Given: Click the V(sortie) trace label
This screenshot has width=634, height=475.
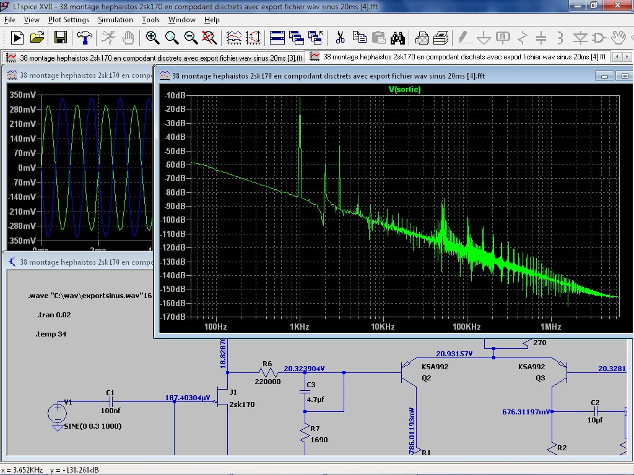Looking at the screenshot, I should (404, 90).
